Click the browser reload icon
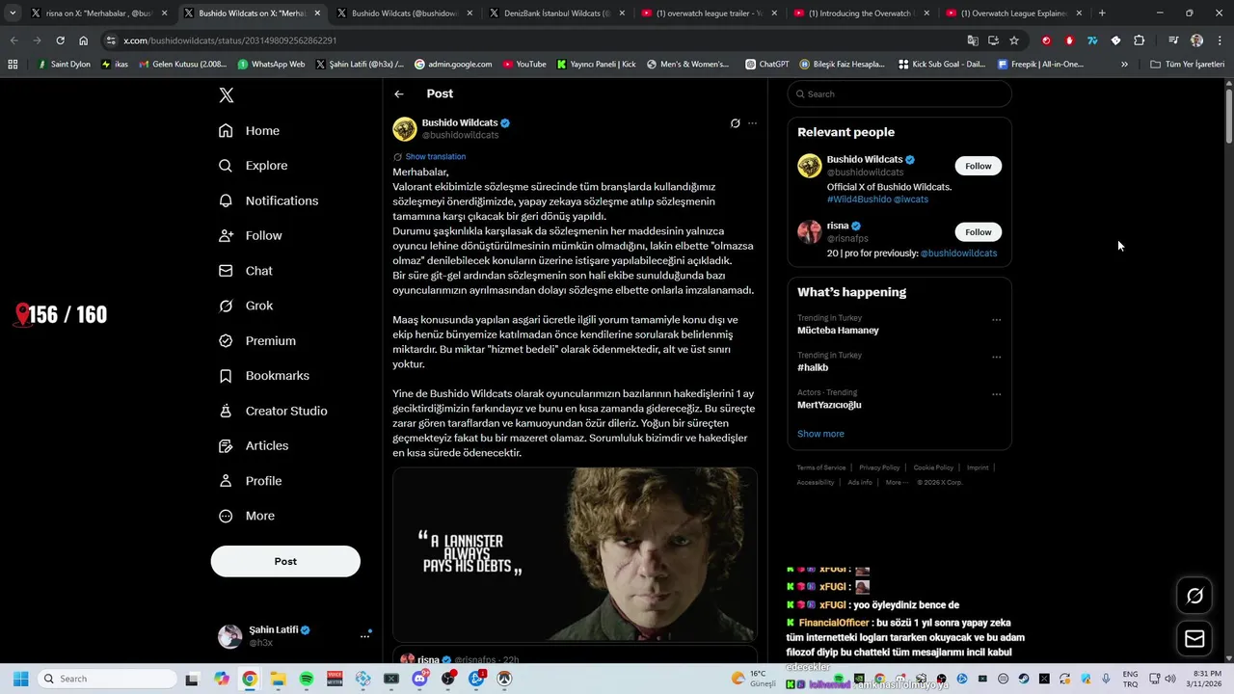The width and height of the screenshot is (1234, 694). [60, 40]
